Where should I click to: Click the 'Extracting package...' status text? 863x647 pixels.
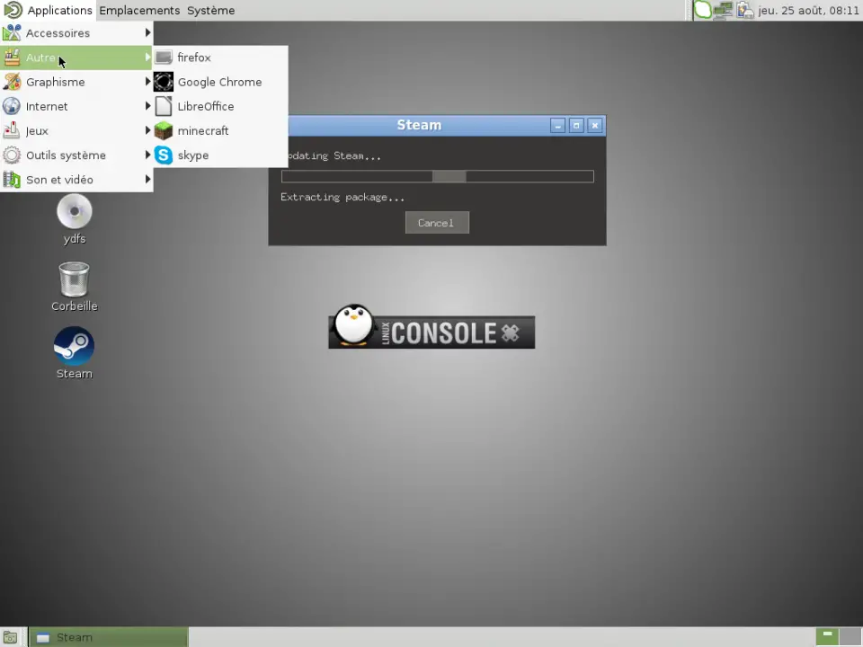click(x=343, y=197)
